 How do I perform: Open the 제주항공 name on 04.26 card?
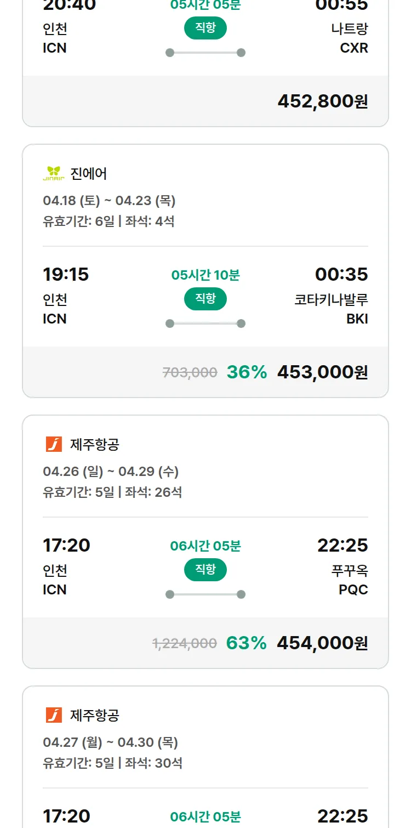tap(94, 445)
